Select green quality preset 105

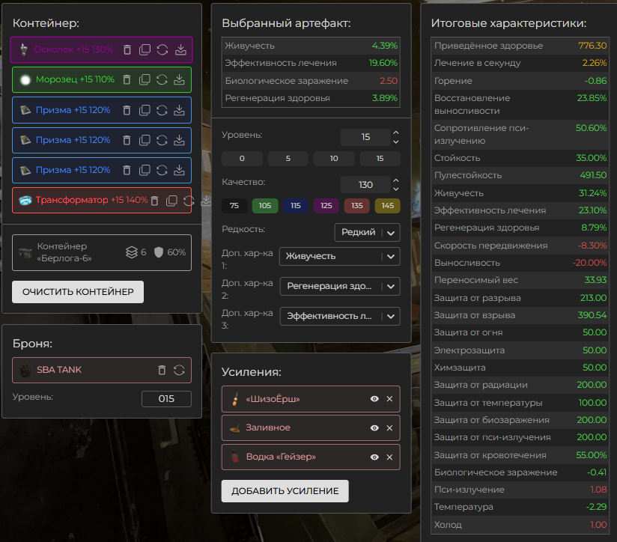click(265, 206)
